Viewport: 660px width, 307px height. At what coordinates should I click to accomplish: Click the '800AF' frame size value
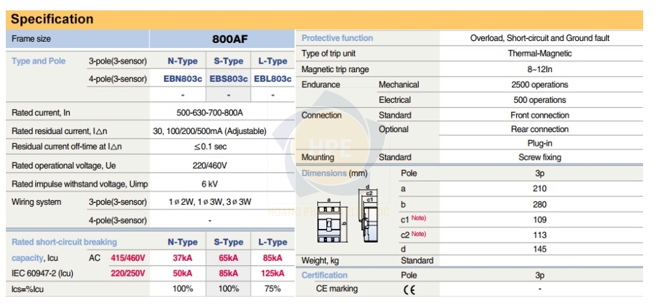pyautogui.click(x=230, y=39)
